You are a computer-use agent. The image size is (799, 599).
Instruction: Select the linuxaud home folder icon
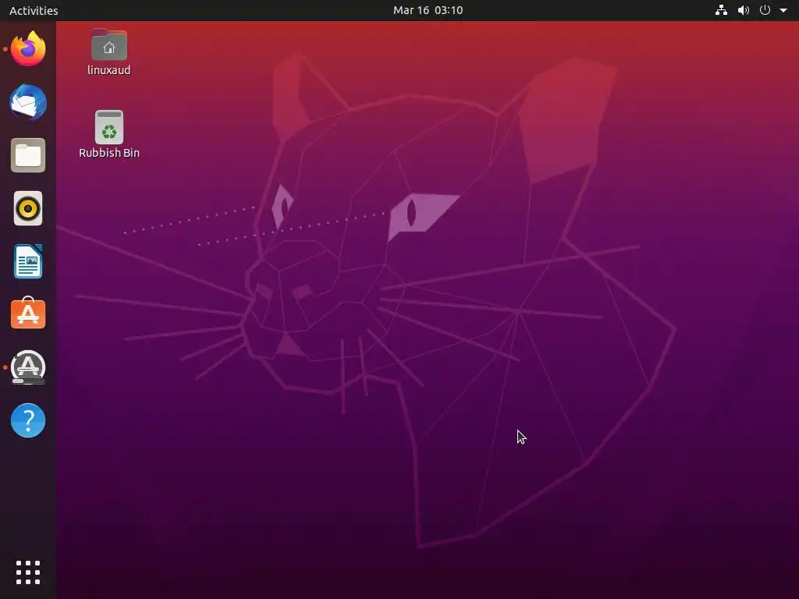(109, 44)
